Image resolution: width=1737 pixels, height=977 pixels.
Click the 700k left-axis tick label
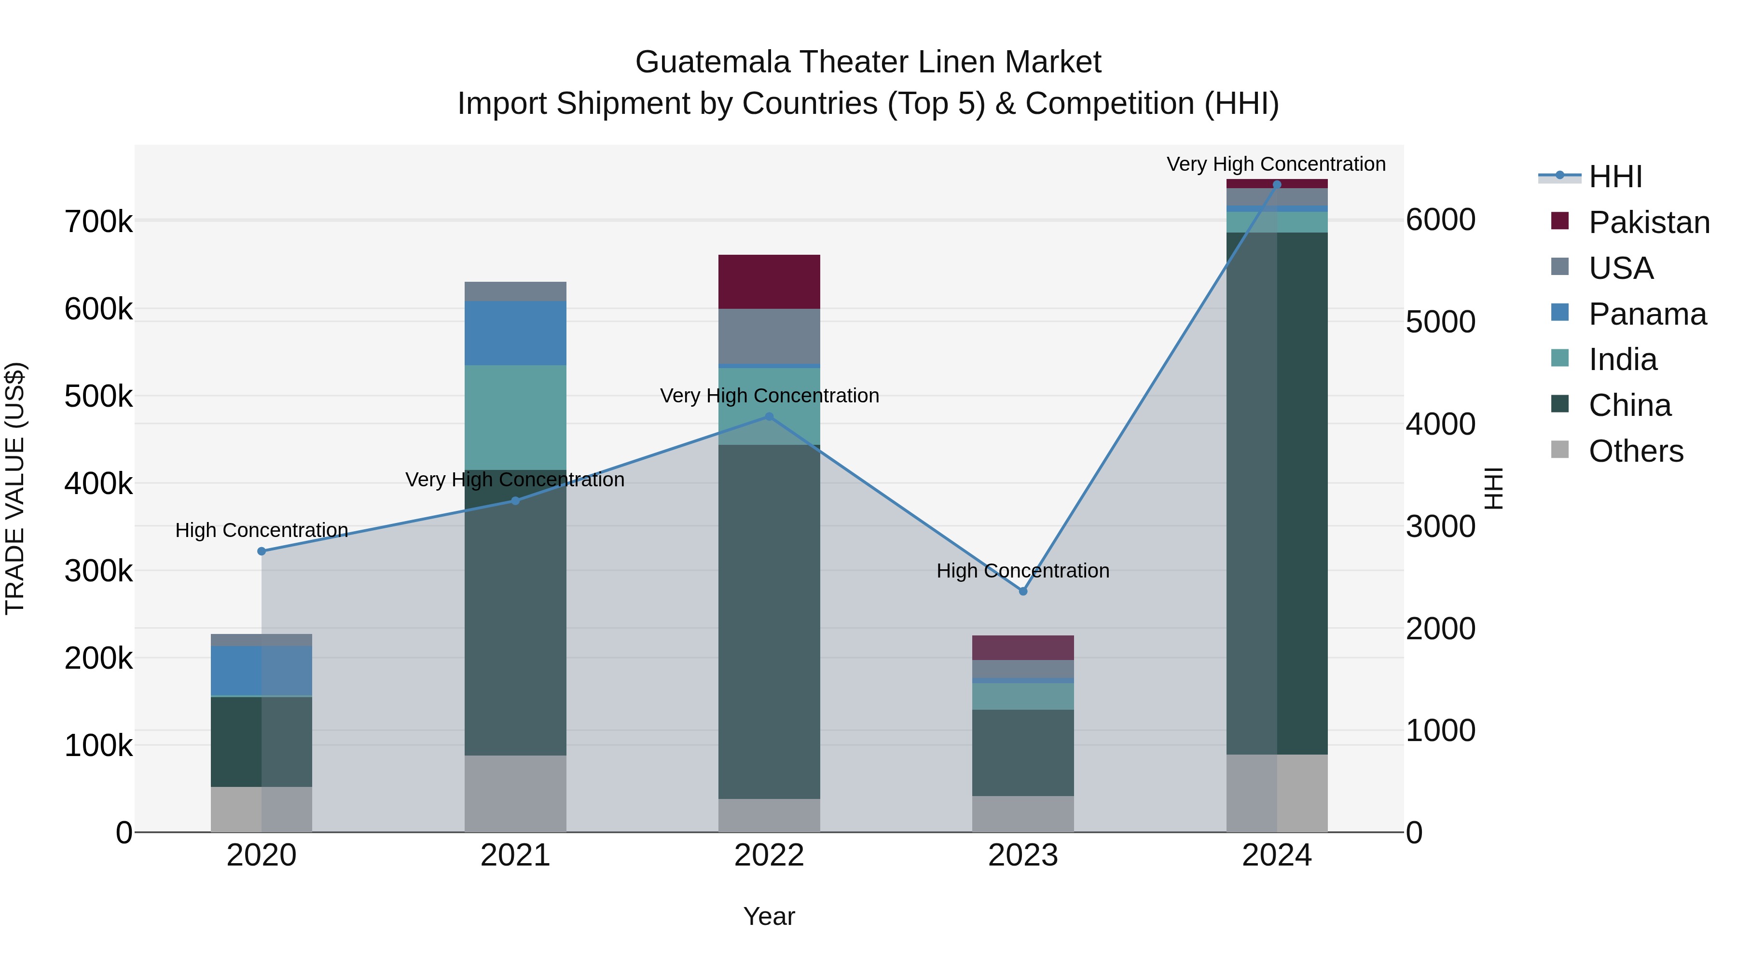(98, 222)
